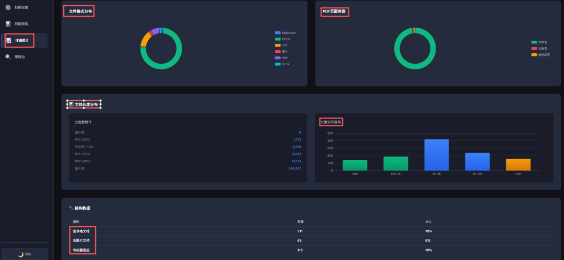
Task: Click the 文件格式分布 card title
Action: point(80,11)
